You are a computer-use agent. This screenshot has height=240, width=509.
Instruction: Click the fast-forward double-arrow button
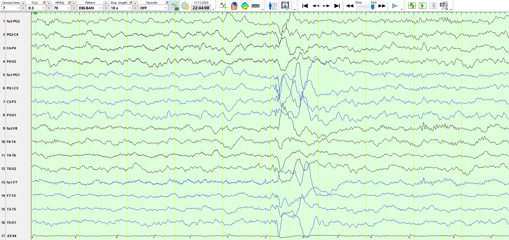pos(382,6)
